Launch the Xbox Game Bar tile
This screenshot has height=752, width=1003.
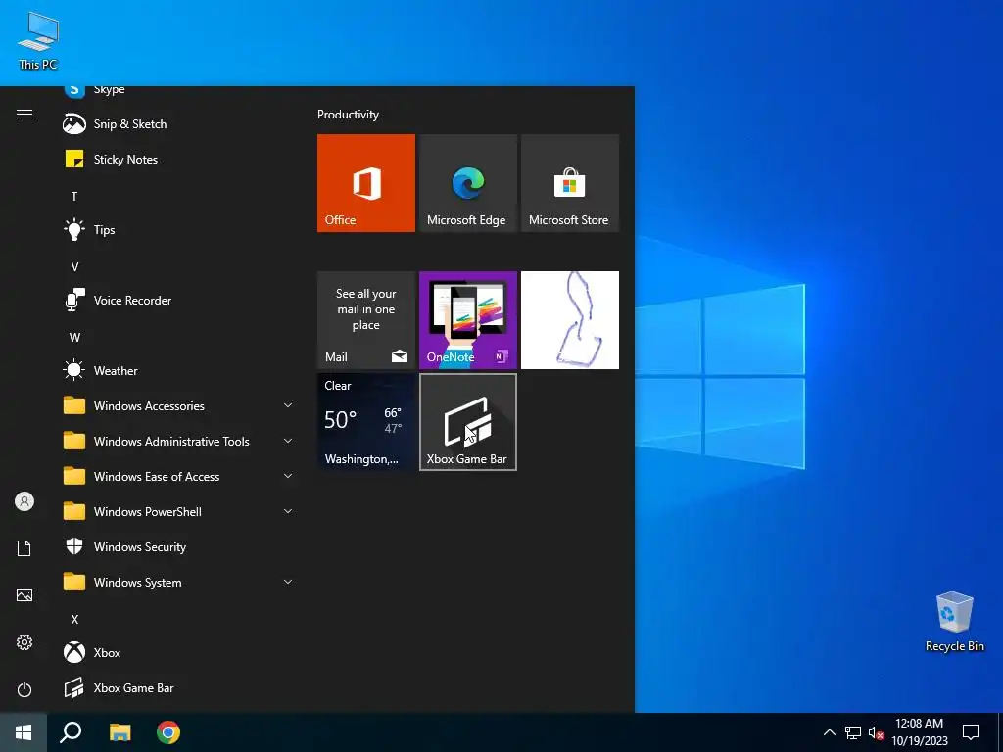pyautogui.click(x=467, y=422)
